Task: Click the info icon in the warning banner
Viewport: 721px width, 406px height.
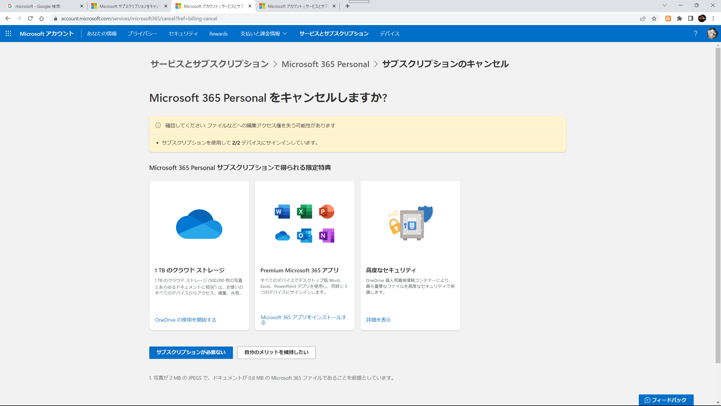Action: click(x=158, y=125)
